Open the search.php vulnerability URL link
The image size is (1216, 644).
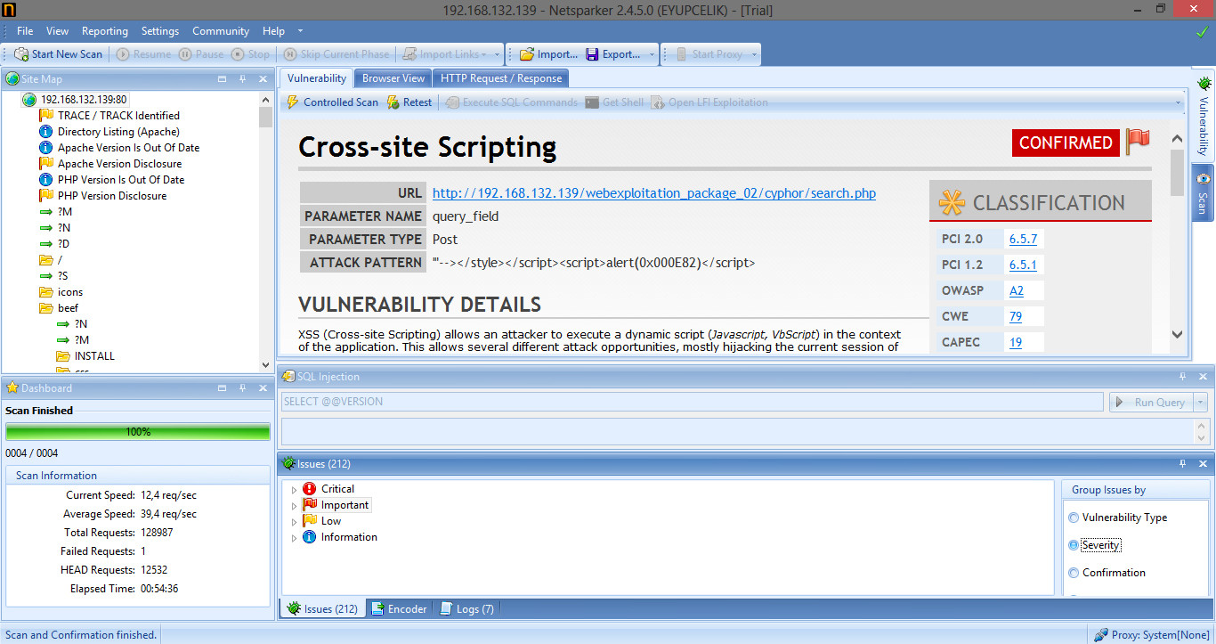pyautogui.click(x=654, y=193)
